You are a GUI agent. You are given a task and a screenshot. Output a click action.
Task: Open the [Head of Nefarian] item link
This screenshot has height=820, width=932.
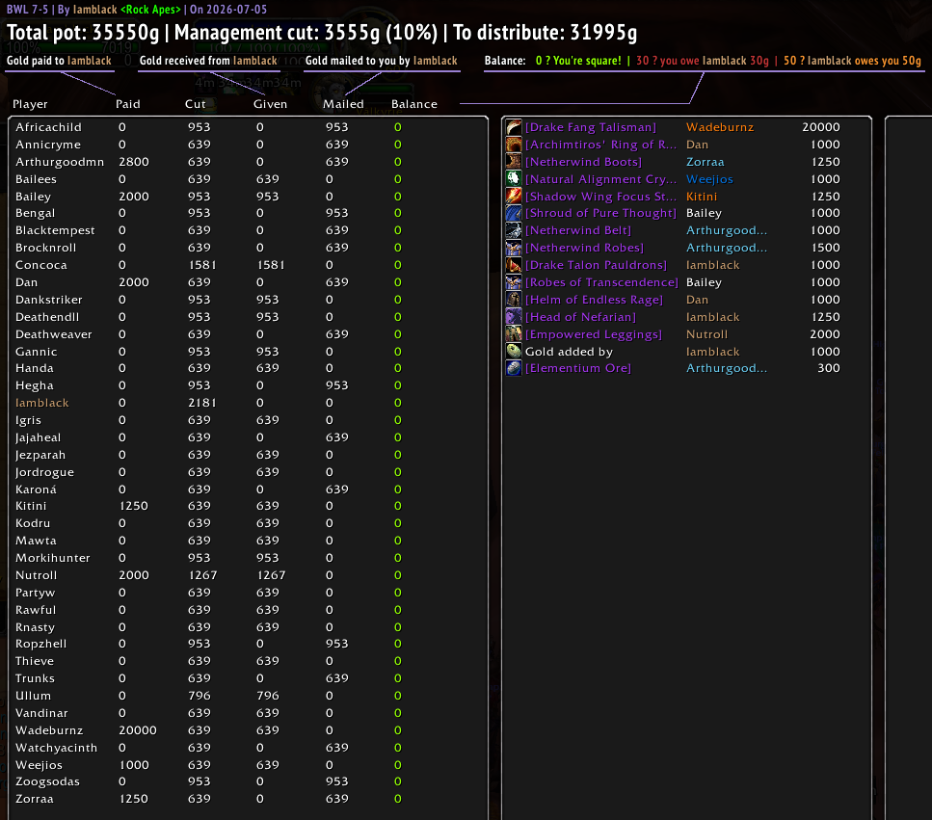580,317
